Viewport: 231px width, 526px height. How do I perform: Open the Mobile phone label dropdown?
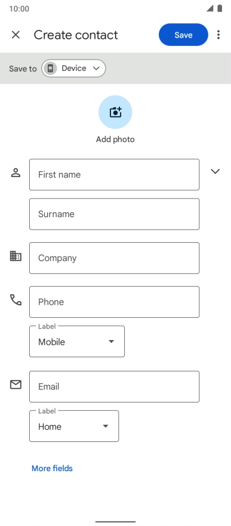(77, 342)
